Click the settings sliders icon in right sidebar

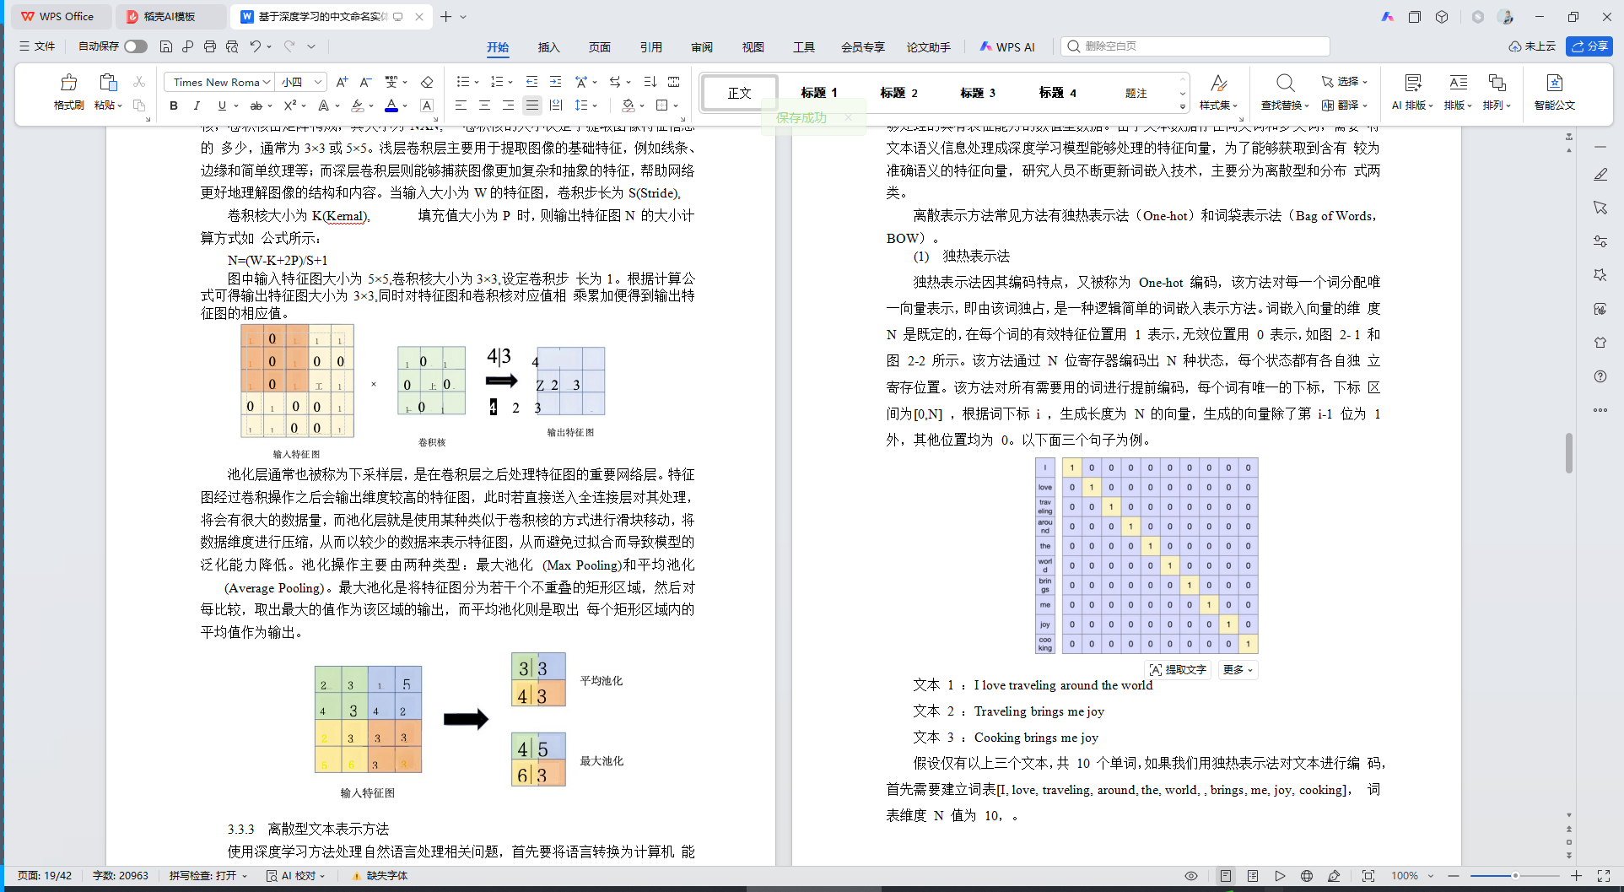[1600, 241]
